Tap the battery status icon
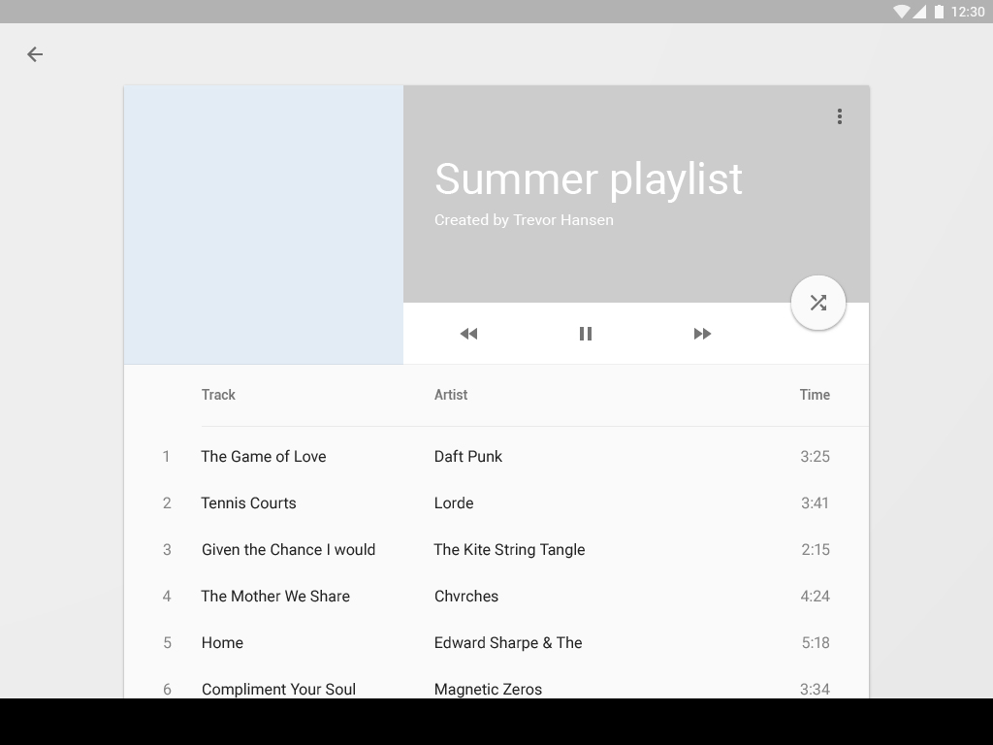 point(939,12)
